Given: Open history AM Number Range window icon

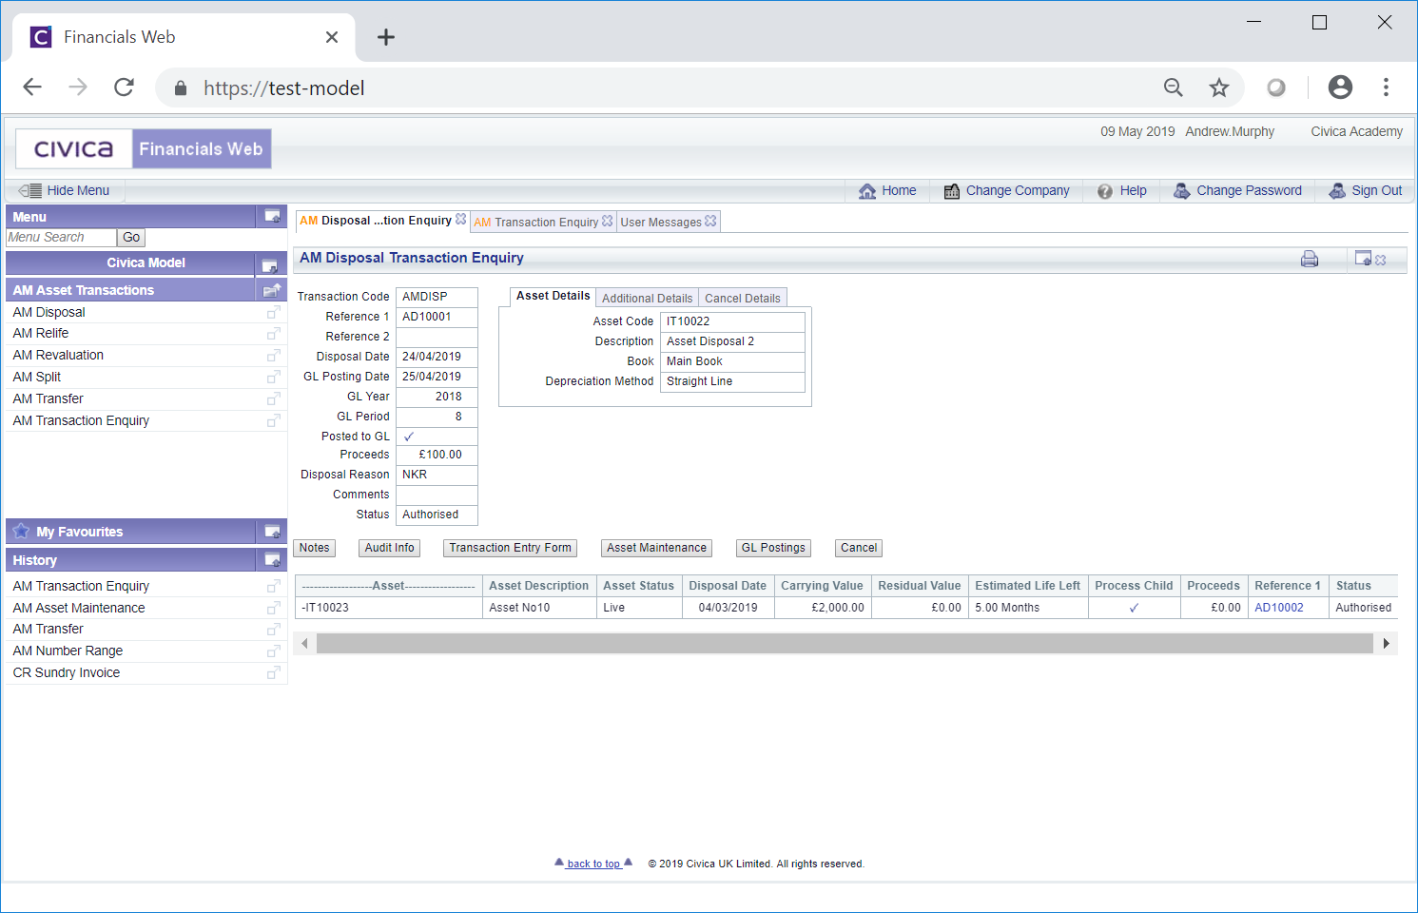Looking at the screenshot, I should click(x=274, y=651).
